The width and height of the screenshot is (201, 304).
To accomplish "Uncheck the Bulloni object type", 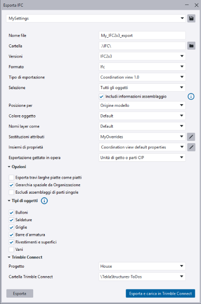I will pyautogui.click(x=12, y=213).
